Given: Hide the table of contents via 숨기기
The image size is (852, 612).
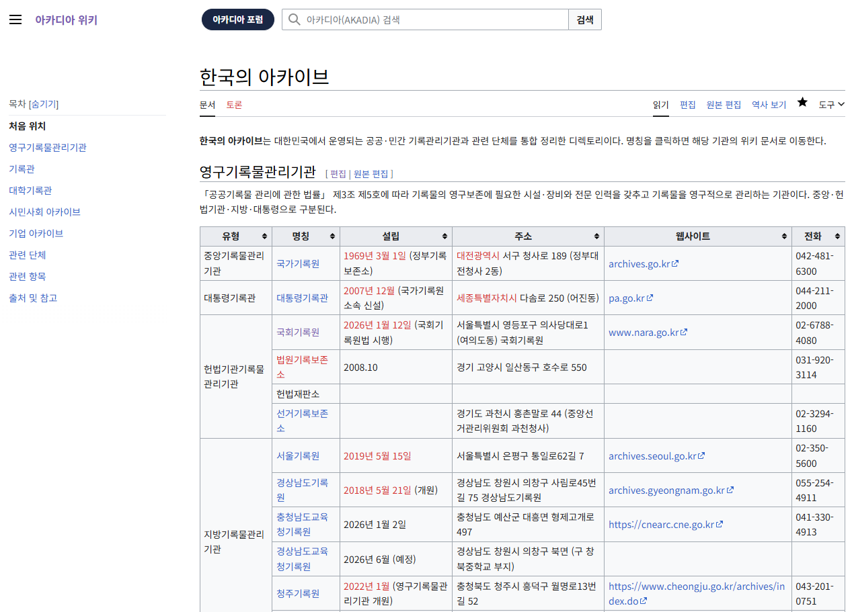Looking at the screenshot, I should pyautogui.click(x=43, y=104).
